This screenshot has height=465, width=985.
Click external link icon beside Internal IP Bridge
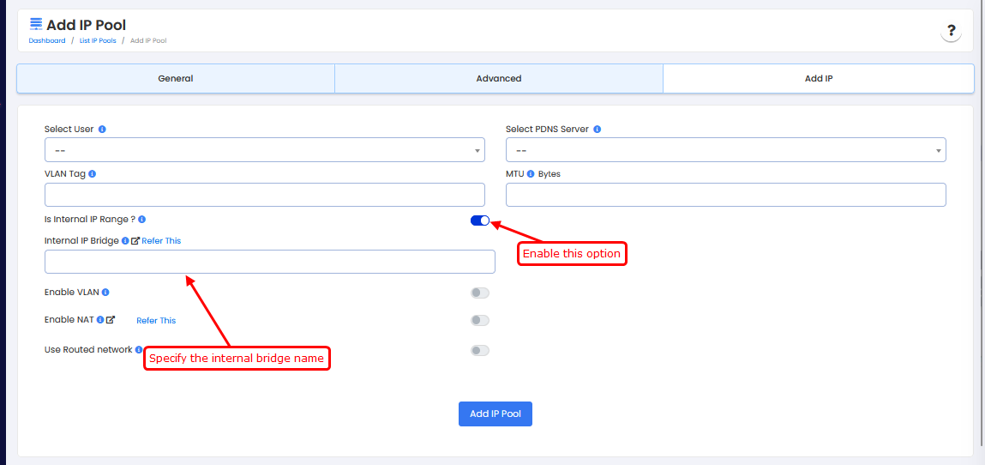(135, 241)
